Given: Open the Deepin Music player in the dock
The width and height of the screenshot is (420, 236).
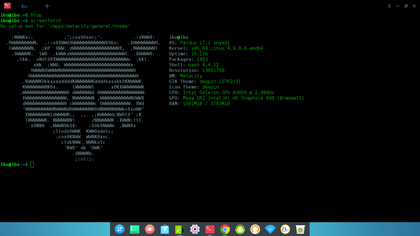Looking at the screenshot, I should pyautogui.click(x=180, y=229).
